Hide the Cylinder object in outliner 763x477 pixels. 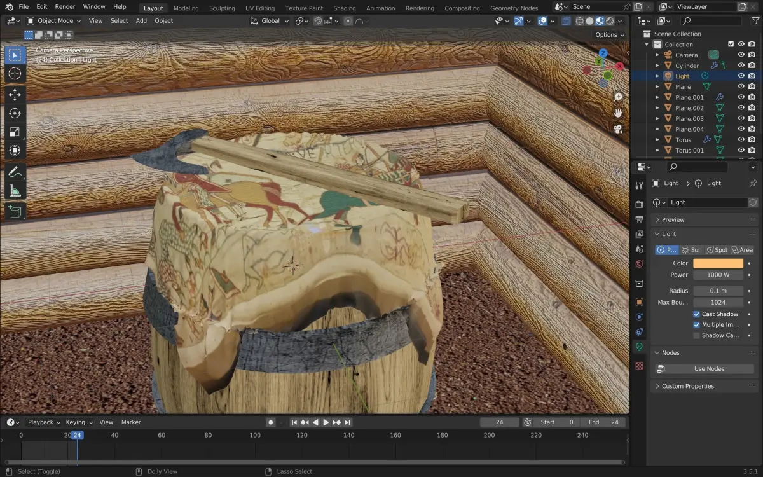click(741, 66)
